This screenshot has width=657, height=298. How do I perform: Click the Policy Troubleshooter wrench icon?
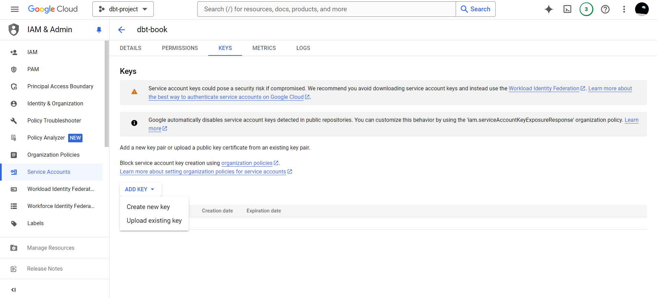pyautogui.click(x=14, y=121)
